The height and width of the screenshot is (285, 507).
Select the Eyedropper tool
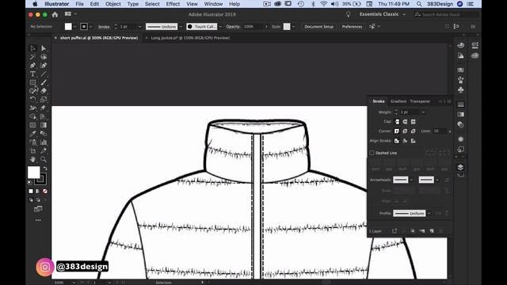(32, 134)
